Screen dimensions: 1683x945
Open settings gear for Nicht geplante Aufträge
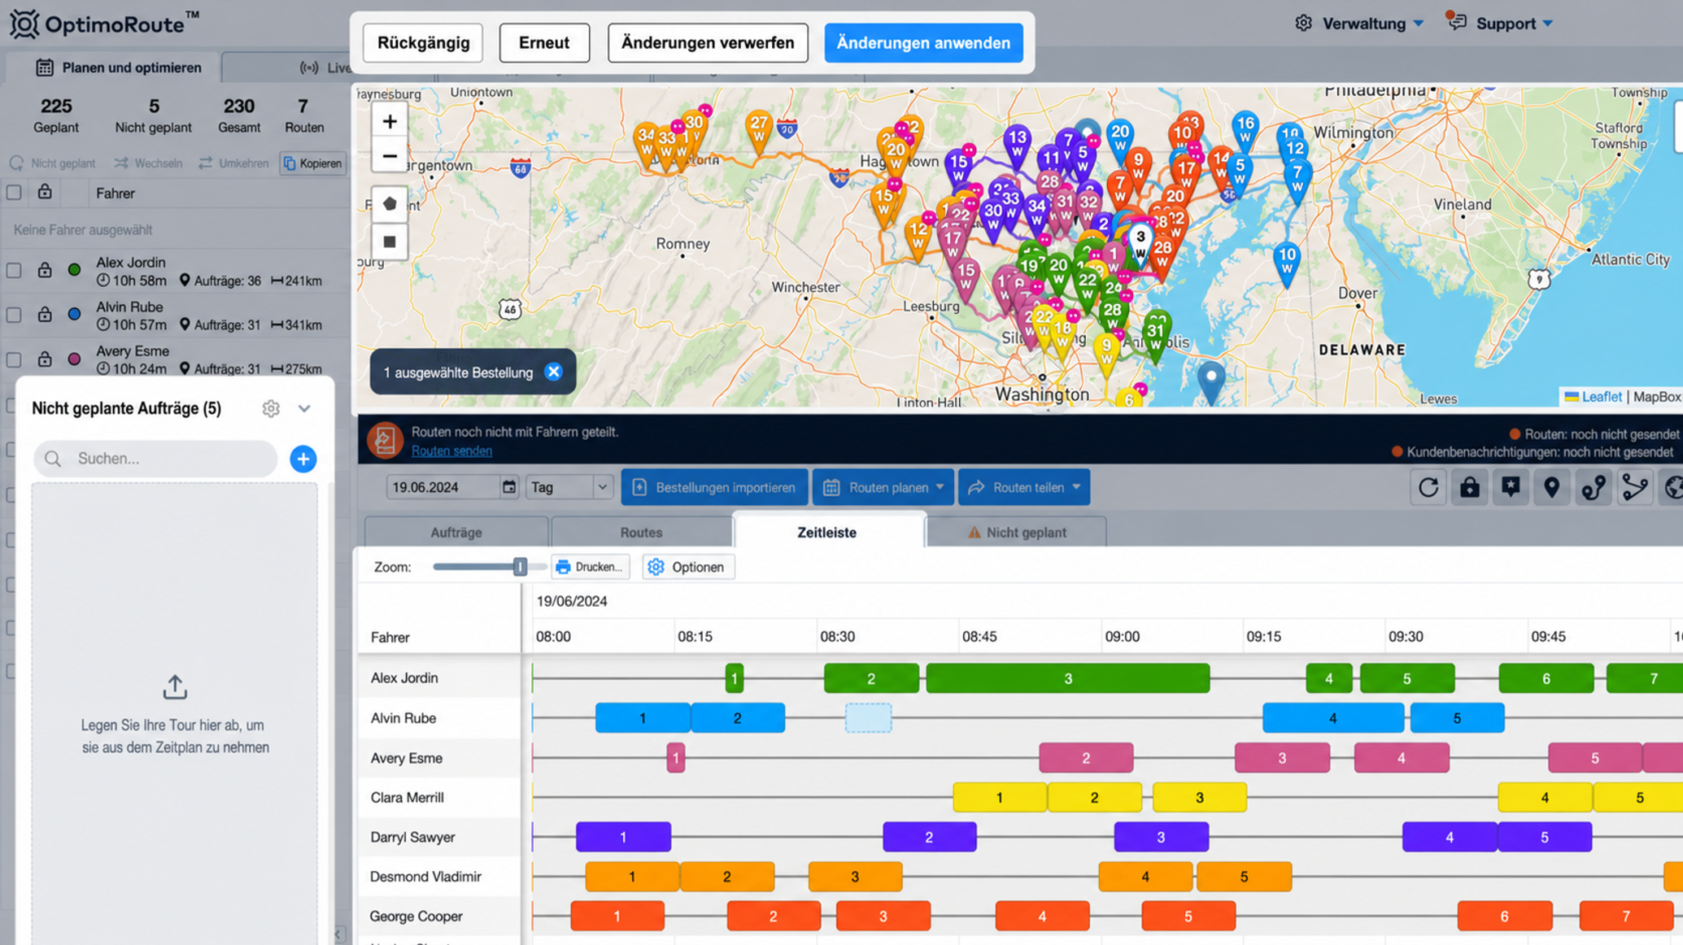pyautogui.click(x=271, y=408)
